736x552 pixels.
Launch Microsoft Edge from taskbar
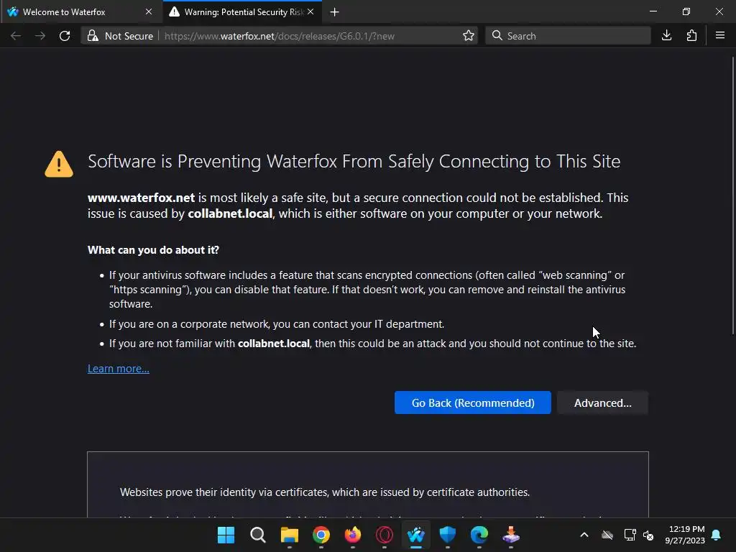479,535
